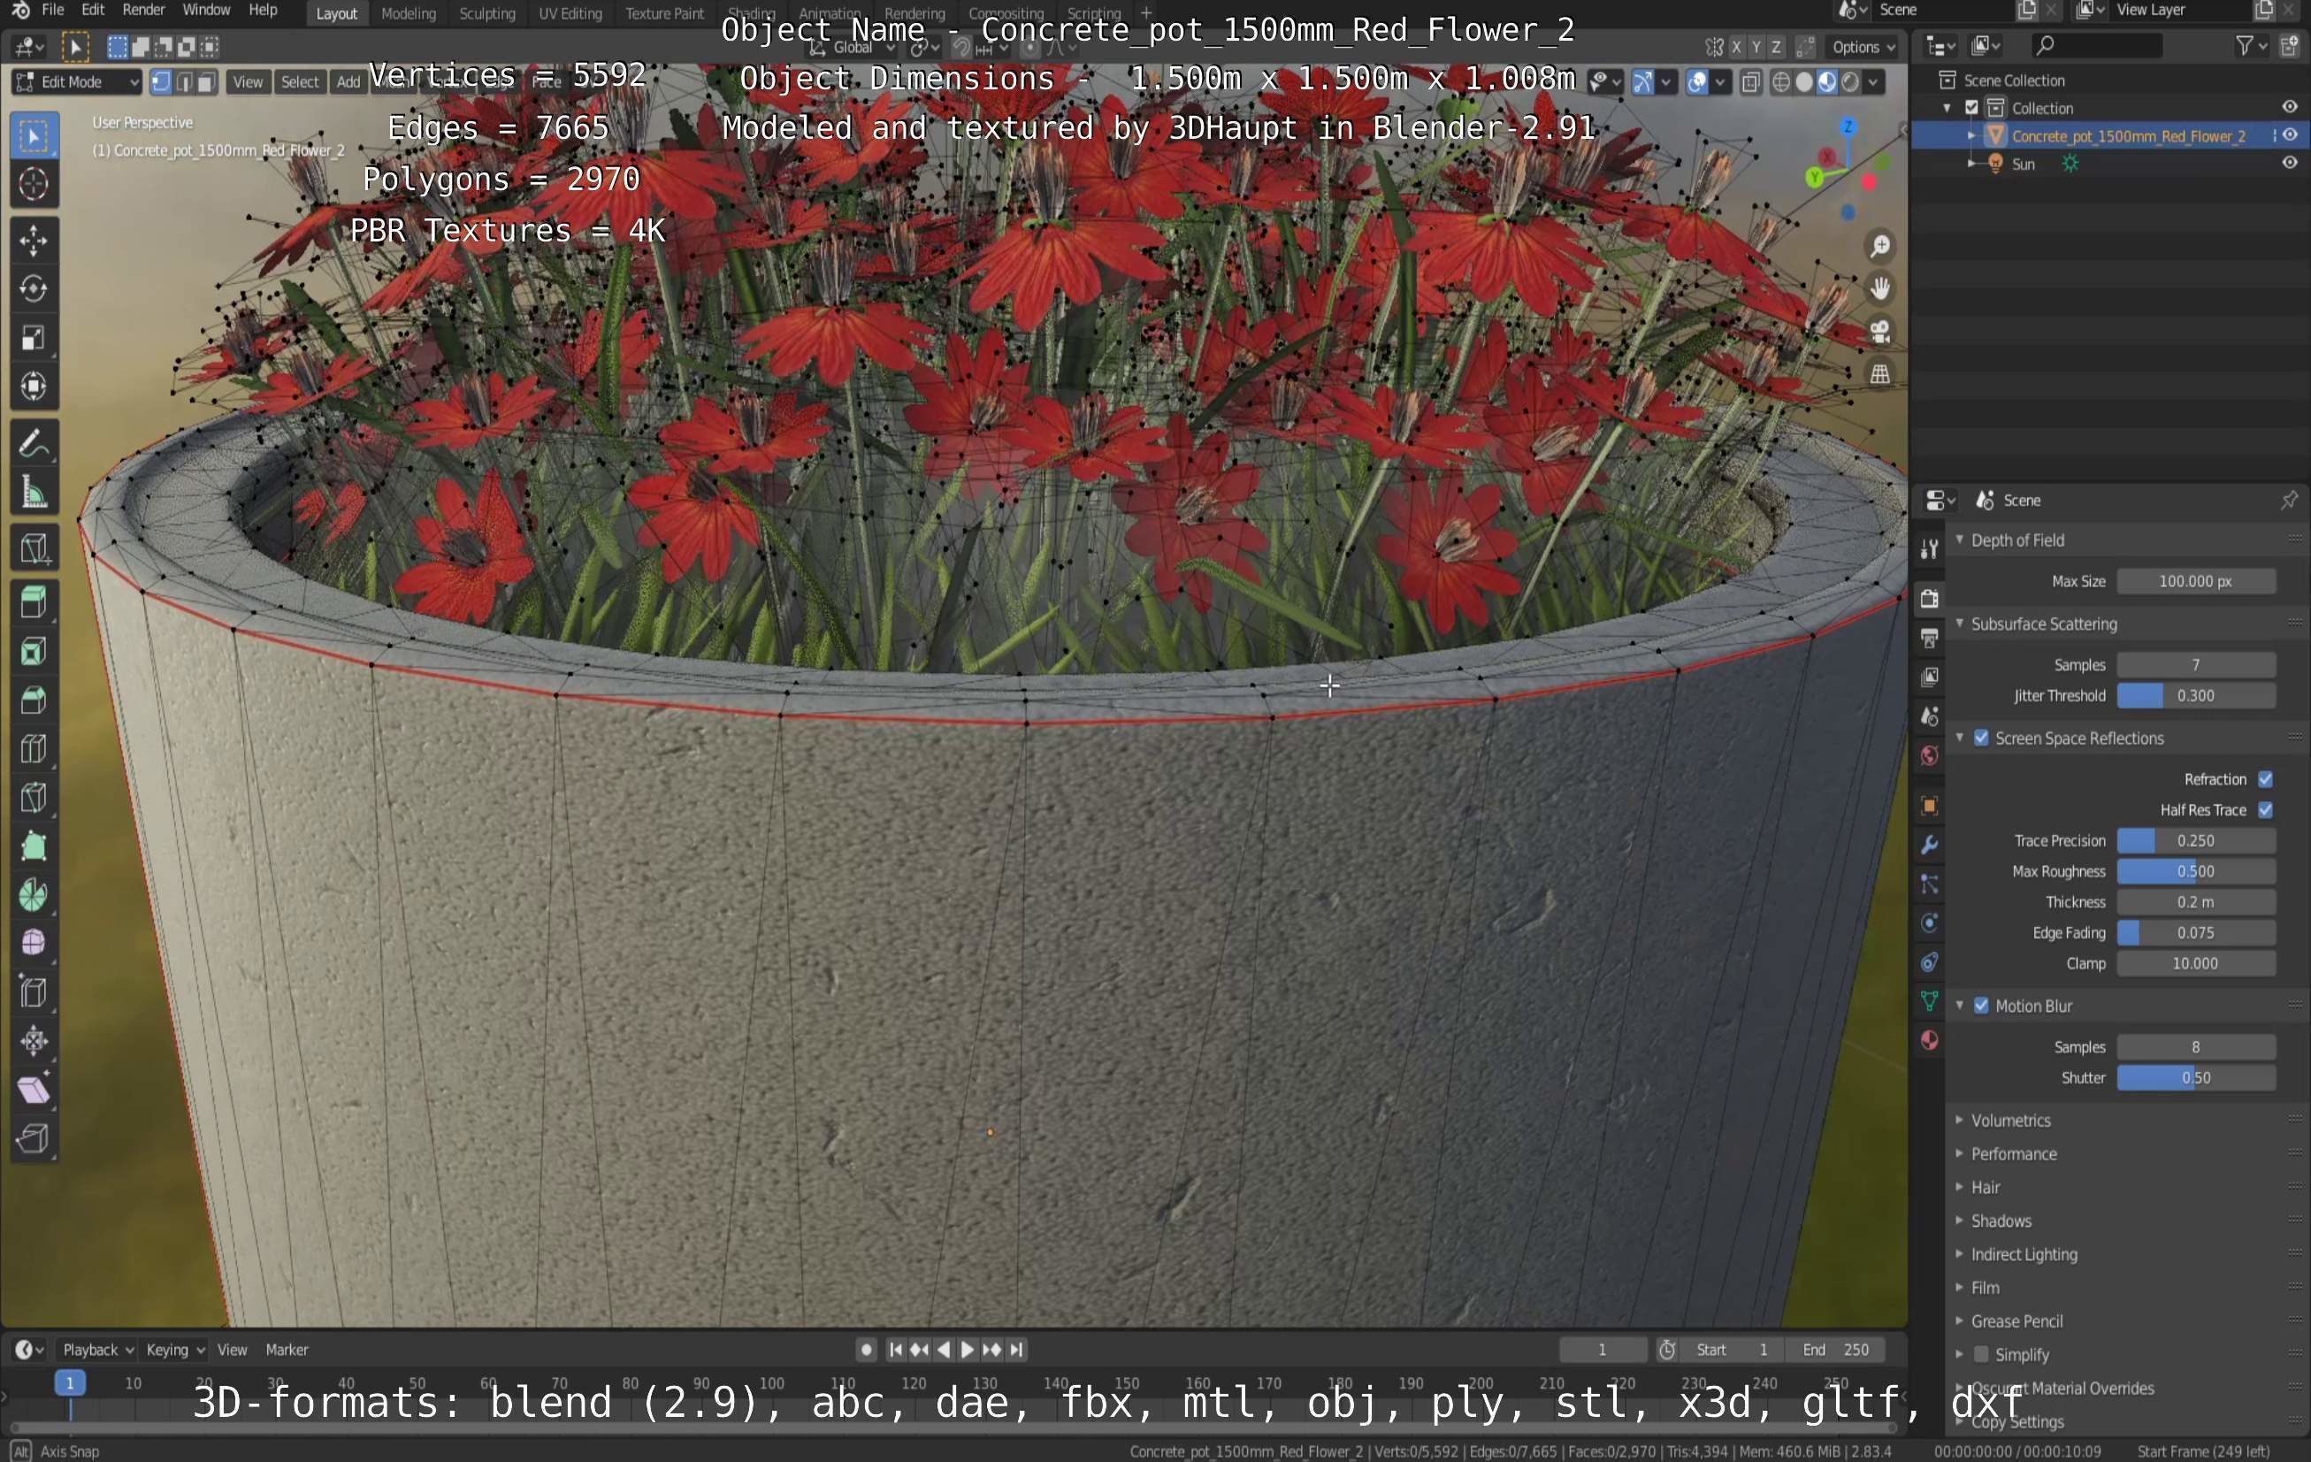This screenshot has height=1462, width=2311.
Task: Adjust the Max Roughness slider
Action: click(2196, 872)
